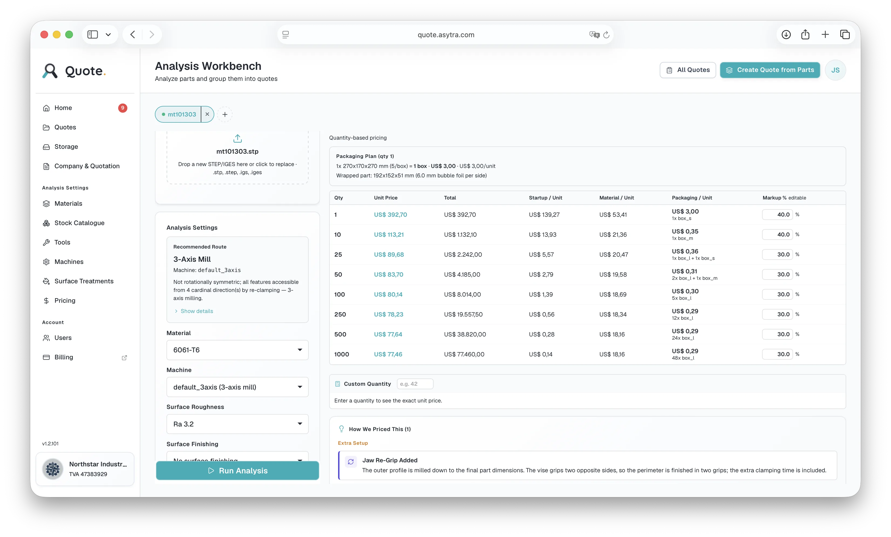Image resolution: width=891 pixels, height=537 pixels.
Task: Click the Custom Quantity calculator icon
Action: click(337, 384)
